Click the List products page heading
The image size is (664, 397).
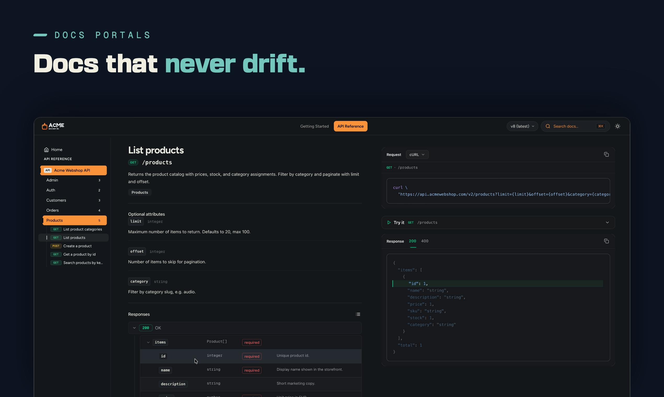[156, 150]
